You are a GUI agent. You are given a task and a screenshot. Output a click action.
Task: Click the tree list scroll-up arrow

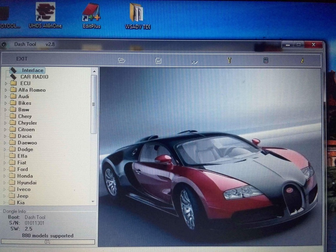pyautogui.click(x=94, y=71)
